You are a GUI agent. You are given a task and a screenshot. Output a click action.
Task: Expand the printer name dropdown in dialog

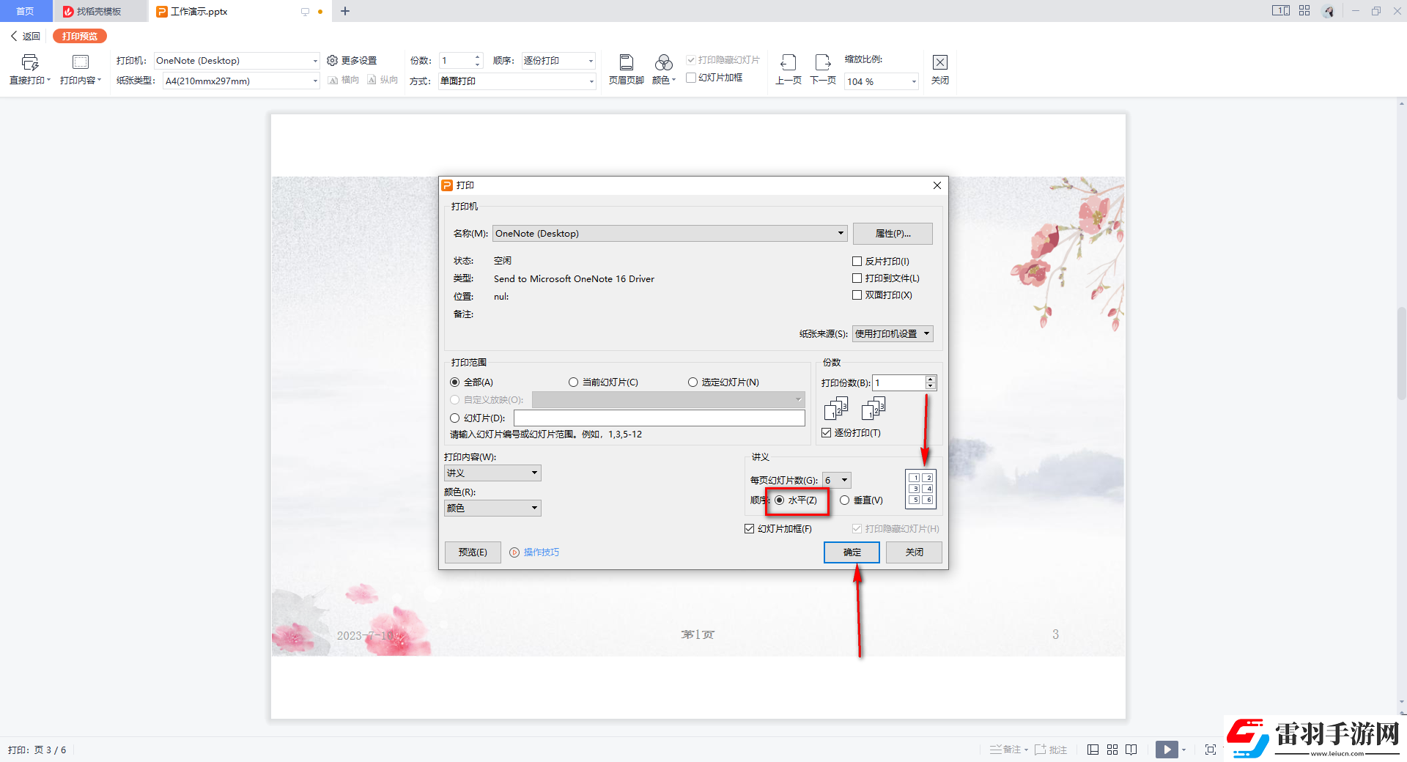tap(840, 234)
